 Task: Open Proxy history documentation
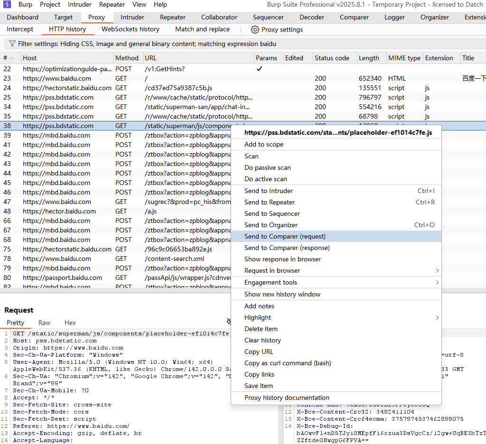click(336, 398)
